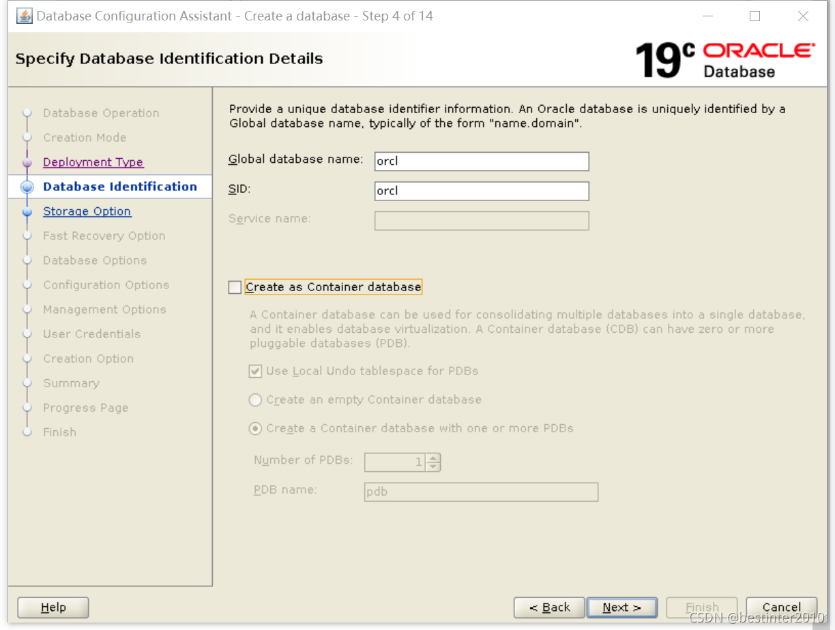835x630 pixels.
Task: Decrease Number of PDBs spinner down arrow
Action: click(433, 467)
